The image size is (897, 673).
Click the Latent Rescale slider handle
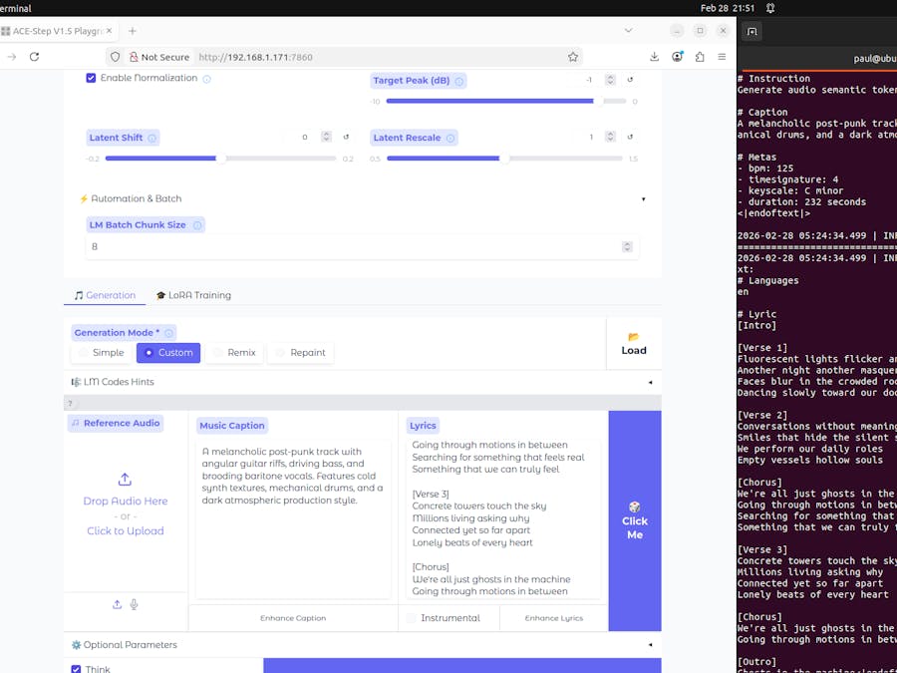click(x=503, y=159)
